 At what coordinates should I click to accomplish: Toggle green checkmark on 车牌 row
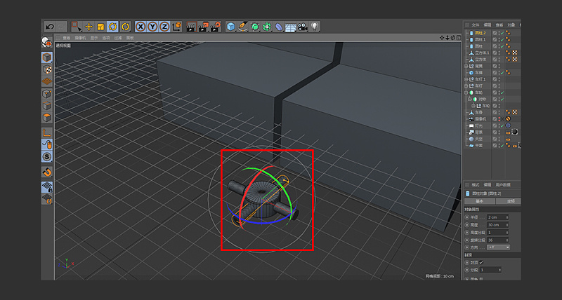tap(502, 73)
